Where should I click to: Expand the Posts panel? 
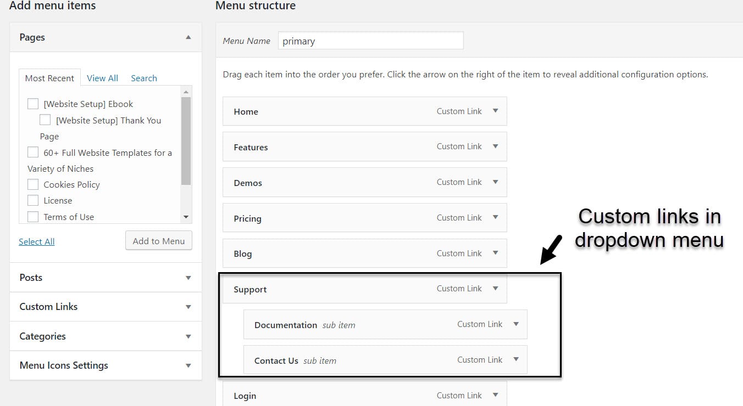[x=188, y=278]
